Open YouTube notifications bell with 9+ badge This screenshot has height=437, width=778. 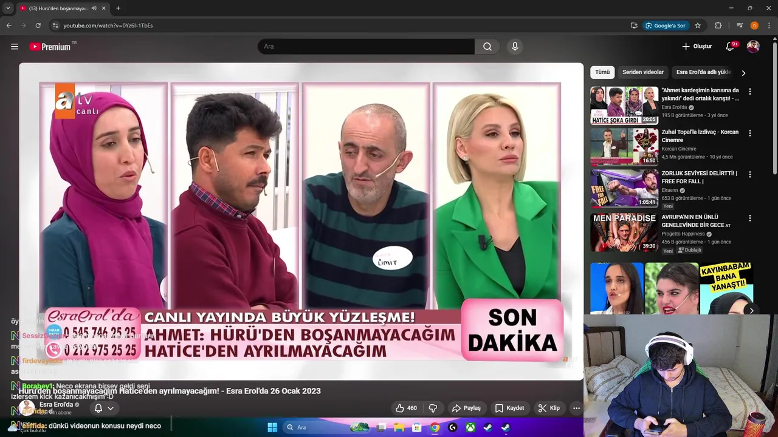coord(731,46)
